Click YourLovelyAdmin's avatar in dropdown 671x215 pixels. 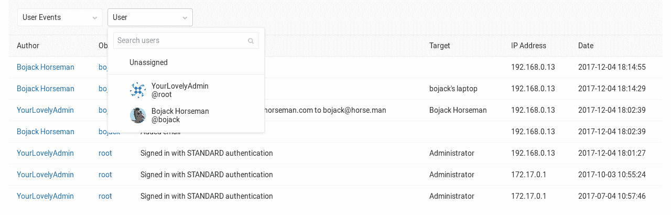pyautogui.click(x=138, y=90)
